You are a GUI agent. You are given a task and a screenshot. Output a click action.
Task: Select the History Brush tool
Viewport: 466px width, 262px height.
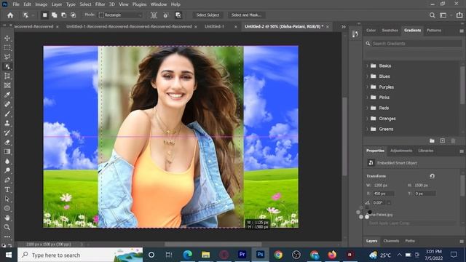tap(7, 132)
